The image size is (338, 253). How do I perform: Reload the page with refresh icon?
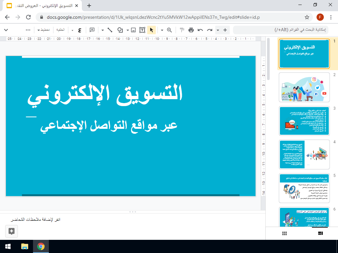pos(28,17)
